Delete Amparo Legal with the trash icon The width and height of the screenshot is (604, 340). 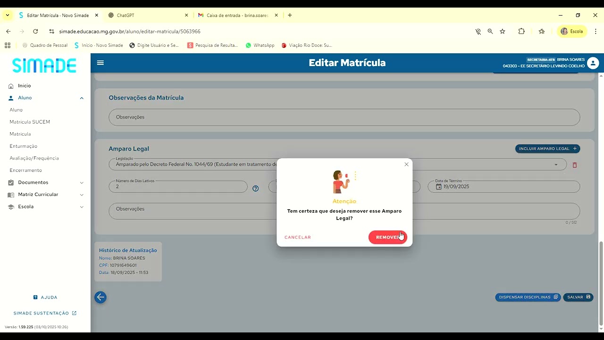click(x=575, y=165)
